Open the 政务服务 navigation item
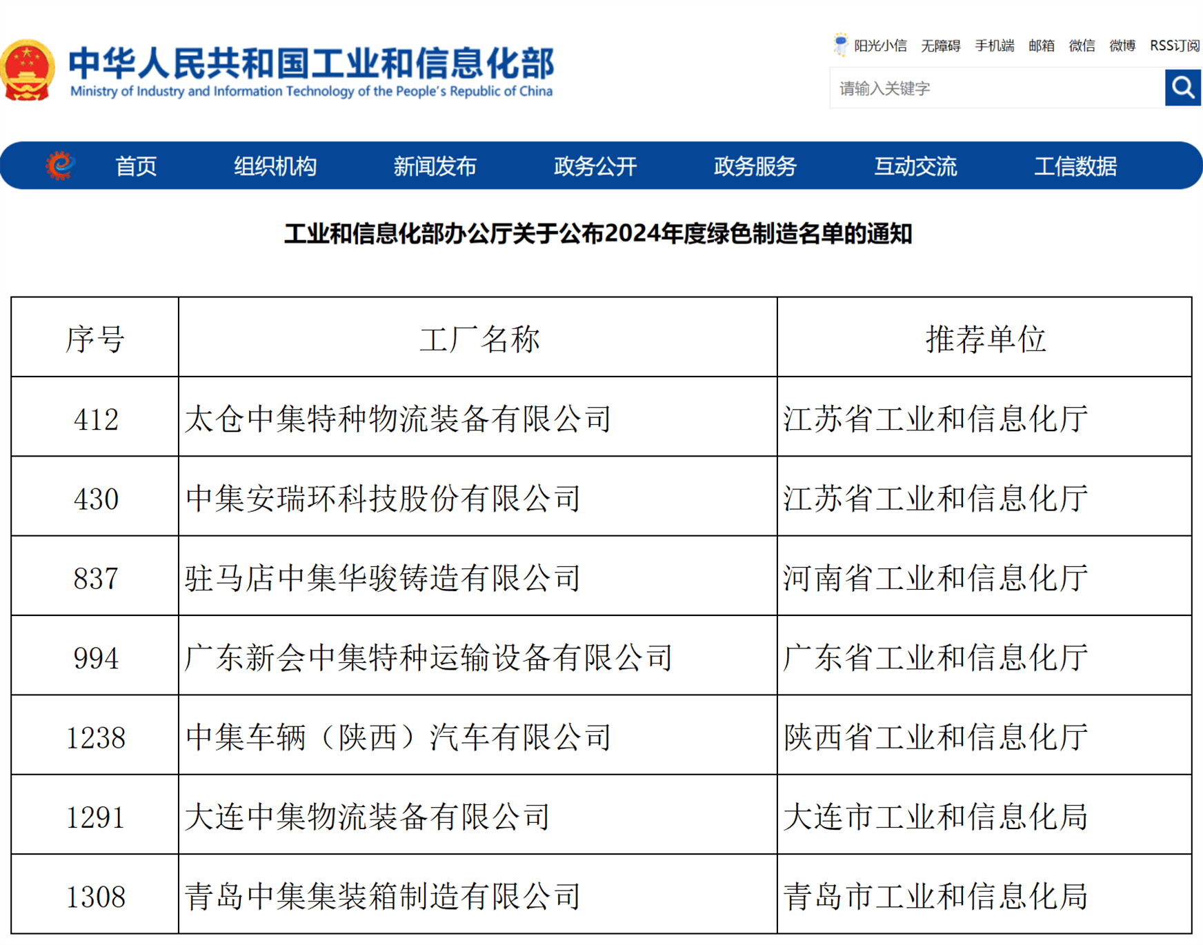This screenshot has height=945, width=1203. 755,166
